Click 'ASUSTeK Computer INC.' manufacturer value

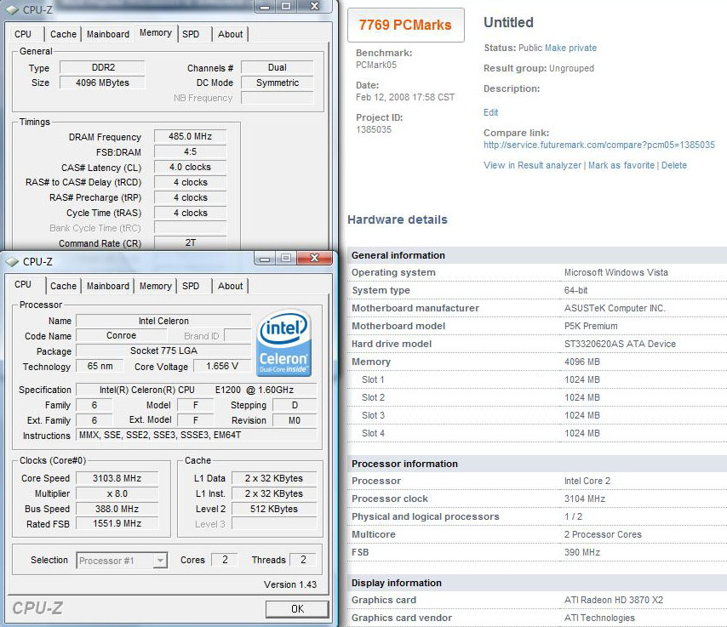click(615, 308)
